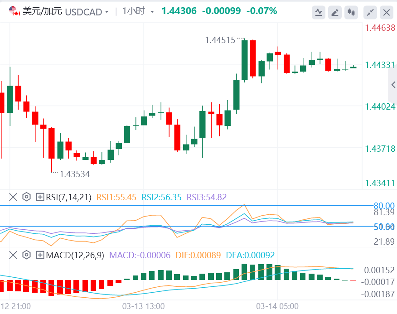Click the 1.44331 price axis label

pos(380,65)
